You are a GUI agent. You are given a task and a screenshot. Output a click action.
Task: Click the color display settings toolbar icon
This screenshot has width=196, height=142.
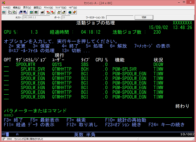(x=31, y=13)
